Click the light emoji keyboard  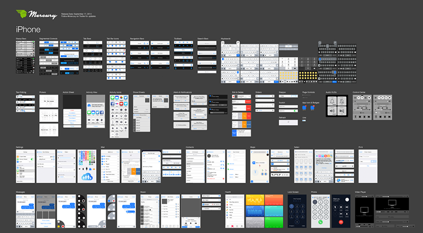coord(289,77)
